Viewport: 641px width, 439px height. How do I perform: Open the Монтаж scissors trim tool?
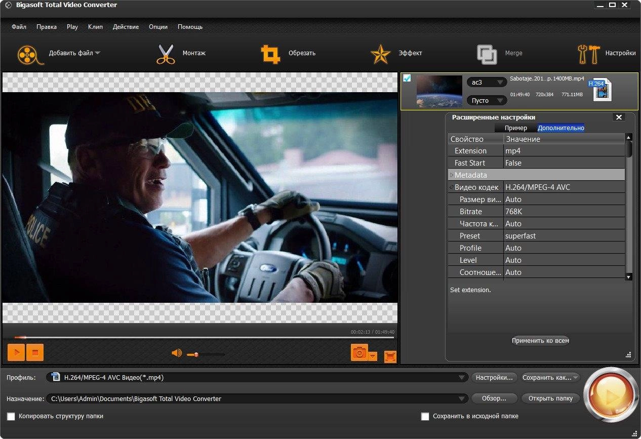pyautogui.click(x=165, y=54)
